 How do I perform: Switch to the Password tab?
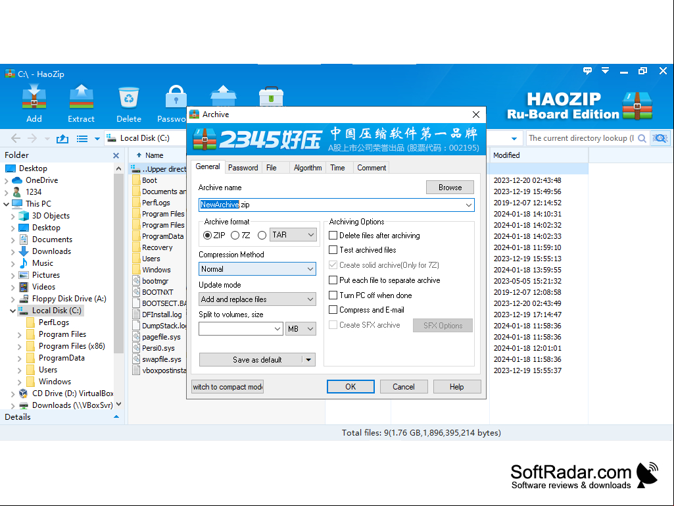click(x=243, y=168)
